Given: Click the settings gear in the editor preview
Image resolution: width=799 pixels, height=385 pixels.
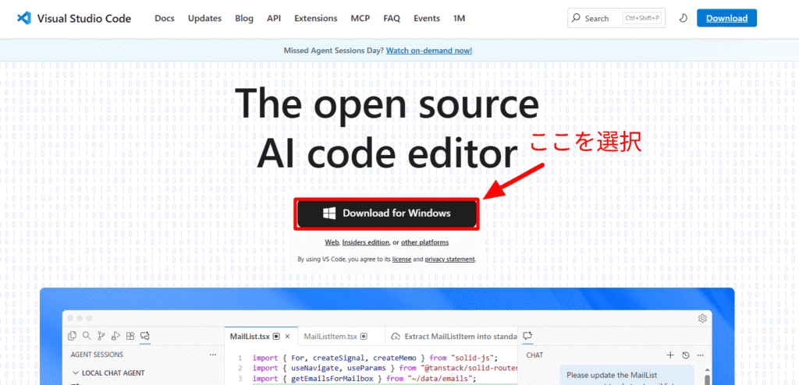Looking at the screenshot, I should coord(702,318).
